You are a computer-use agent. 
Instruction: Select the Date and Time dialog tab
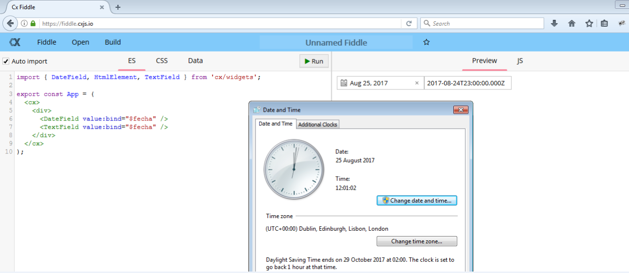click(x=275, y=124)
